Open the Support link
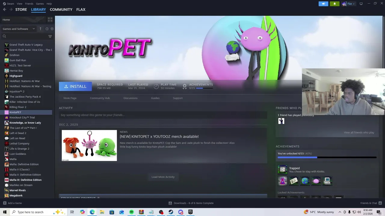The width and height of the screenshot is (385, 216). (x=178, y=98)
